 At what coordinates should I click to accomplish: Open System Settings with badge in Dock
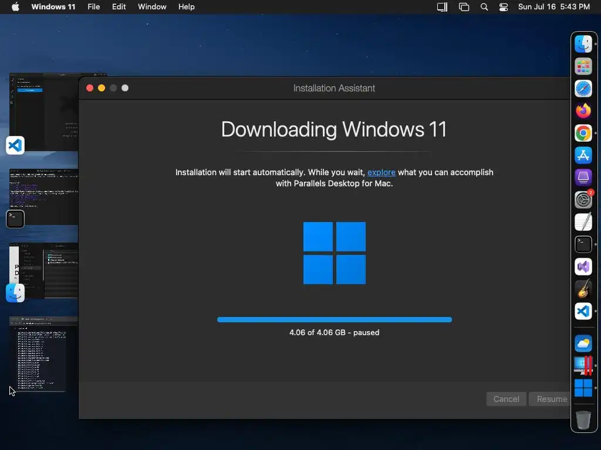(x=583, y=200)
